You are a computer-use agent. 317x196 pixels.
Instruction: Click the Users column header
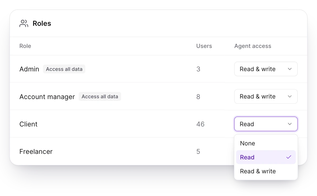point(204,46)
